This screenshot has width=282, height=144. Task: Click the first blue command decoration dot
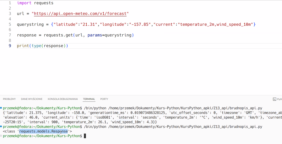1,108
